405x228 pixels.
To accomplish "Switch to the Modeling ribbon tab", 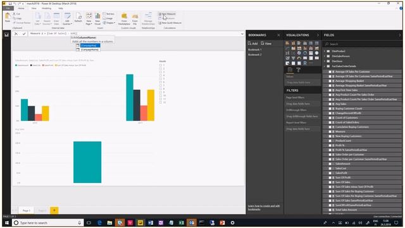I will [46, 8].
